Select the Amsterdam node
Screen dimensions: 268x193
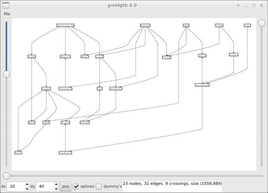coord(116,89)
